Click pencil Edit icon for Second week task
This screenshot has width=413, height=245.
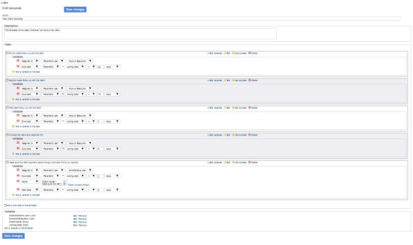point(227,80)
